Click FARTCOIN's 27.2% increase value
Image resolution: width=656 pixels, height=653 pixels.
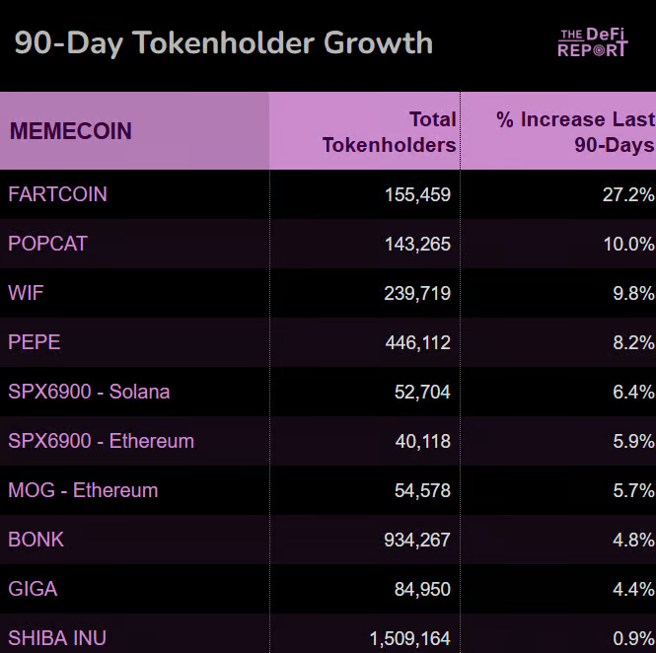pyautogui.click(x=628, y=194)
